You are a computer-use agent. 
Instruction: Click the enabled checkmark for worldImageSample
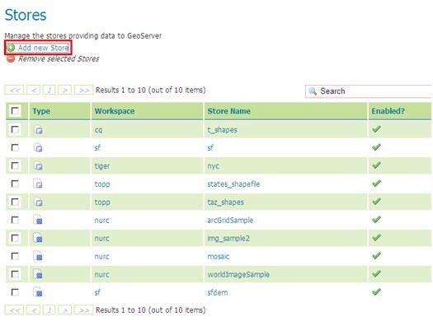pyautogui.click(x=376, y=273)
